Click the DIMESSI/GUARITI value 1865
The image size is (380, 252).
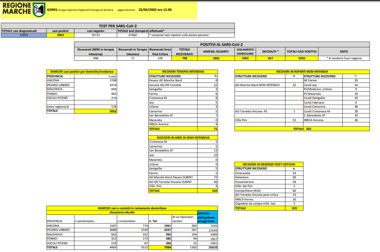(216, 58)
